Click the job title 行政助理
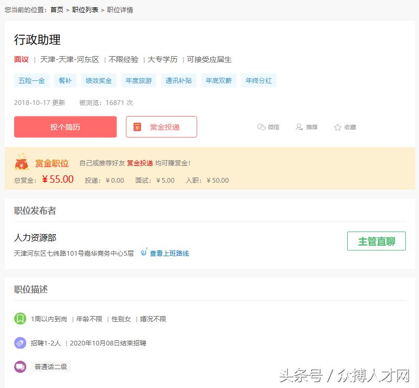Viewport: 419px width, 388px height. coord(37,39)
